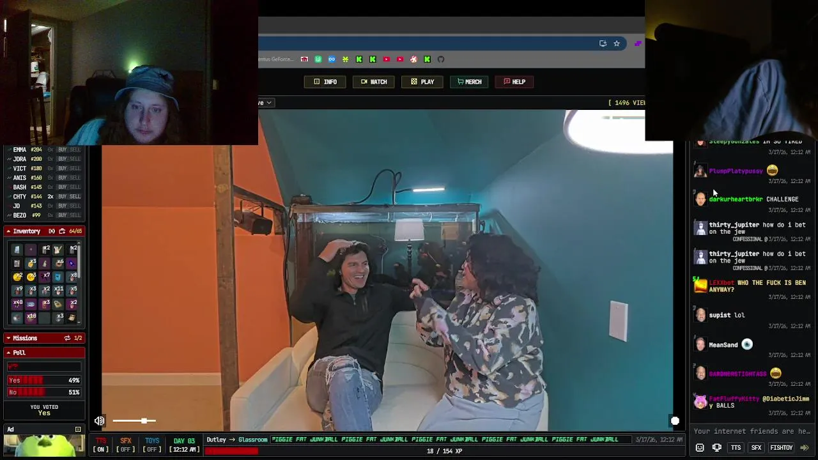Toggle TOYS in the bottom bar
The height and width of the screenshot is (460, 818).
coord(152,445)
